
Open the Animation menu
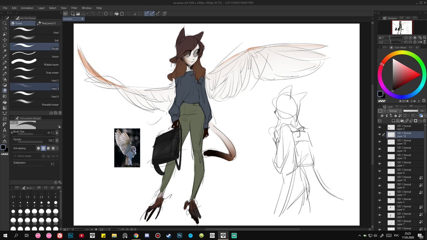tap(27, 8)
